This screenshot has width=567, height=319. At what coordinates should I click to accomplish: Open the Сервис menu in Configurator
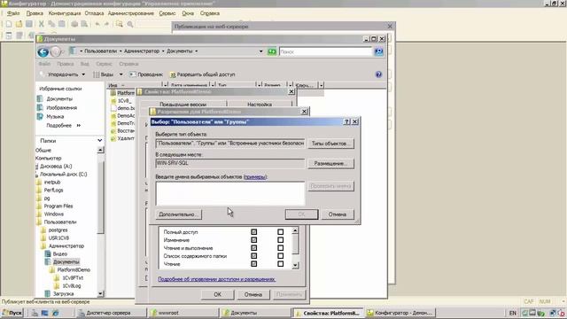tap(167, 13)
